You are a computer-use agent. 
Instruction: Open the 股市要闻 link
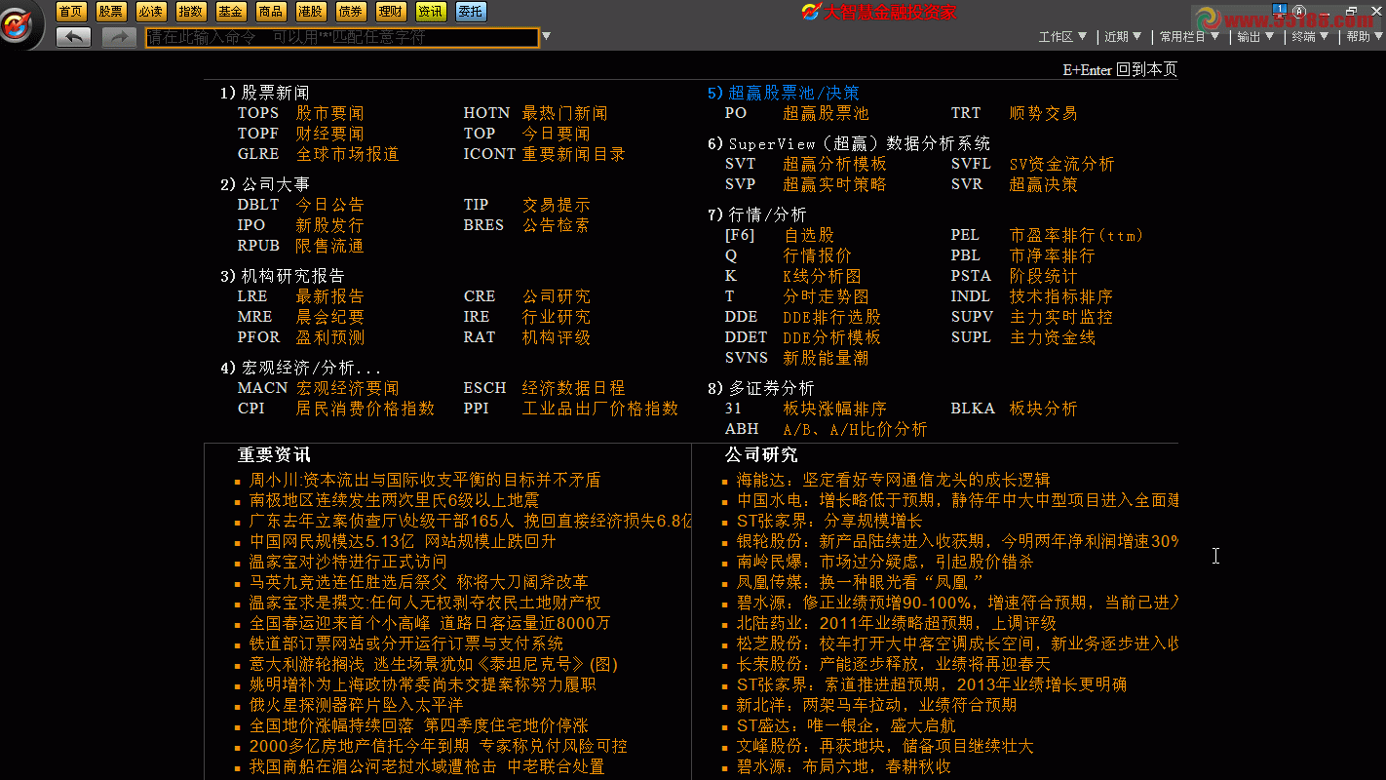pos(330,113)
